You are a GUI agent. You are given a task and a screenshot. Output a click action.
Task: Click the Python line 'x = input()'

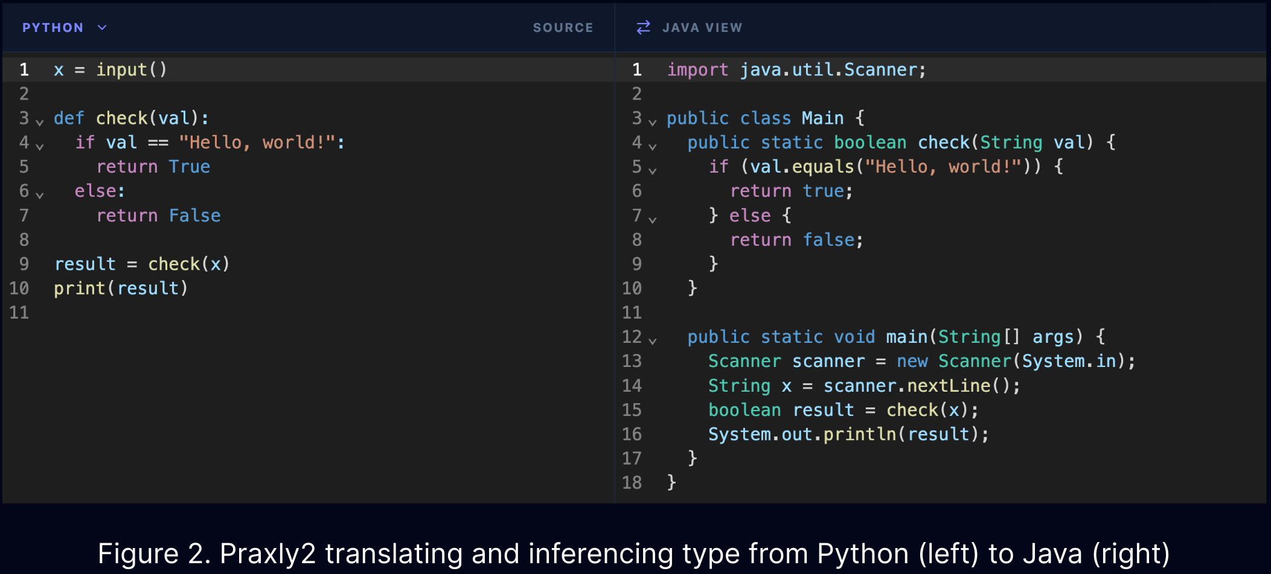pos(110,70)
